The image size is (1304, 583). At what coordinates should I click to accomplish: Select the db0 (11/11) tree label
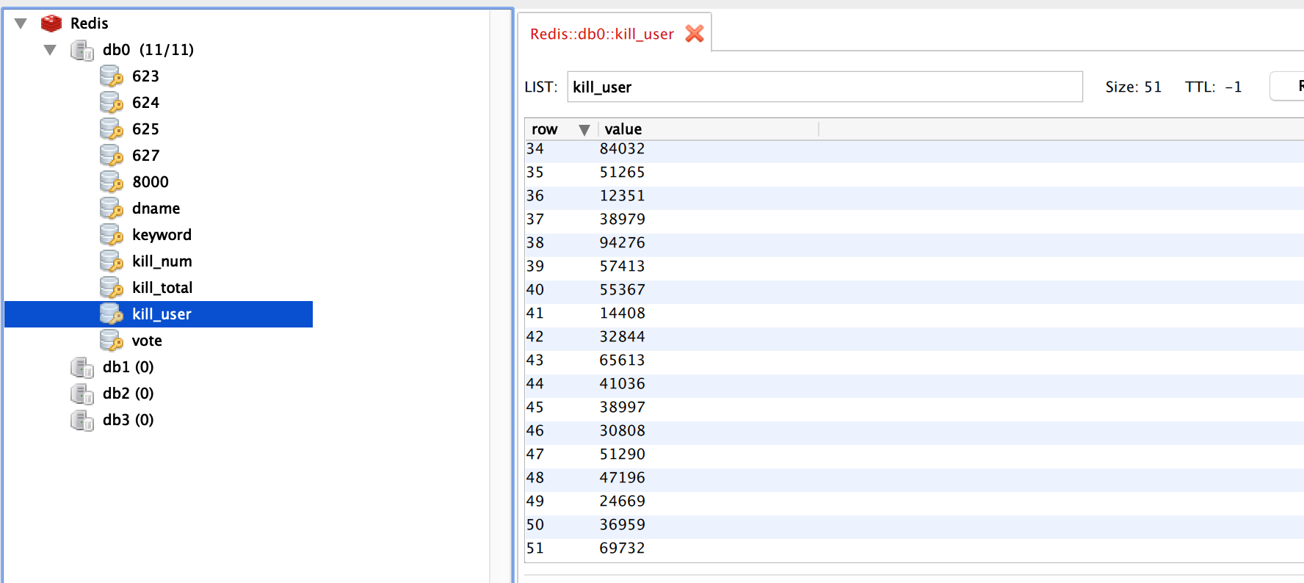tap(148, 50)
